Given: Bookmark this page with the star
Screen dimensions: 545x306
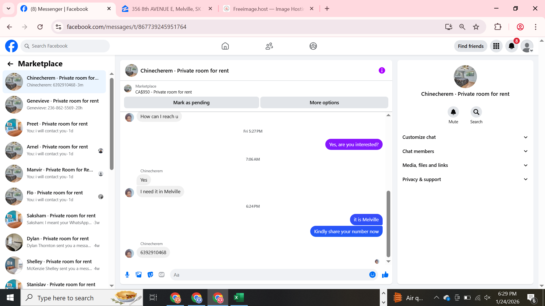Looking at the screenshot, I should pos(476,27).
